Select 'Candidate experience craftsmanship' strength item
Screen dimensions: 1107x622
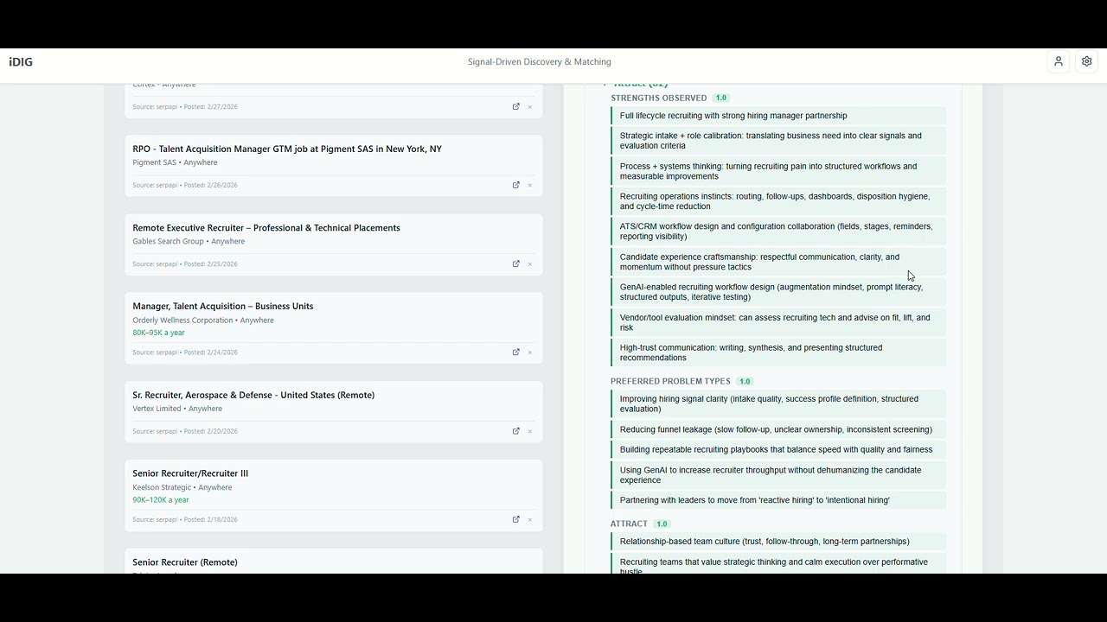pyautogui.click(x=778, y=262)
